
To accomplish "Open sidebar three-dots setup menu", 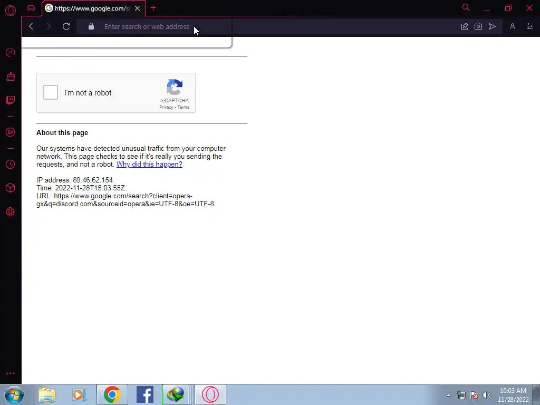I will (x=11, y=373).
